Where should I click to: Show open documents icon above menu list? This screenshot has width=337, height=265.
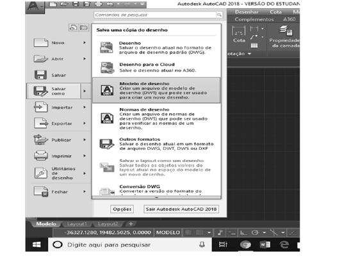[83, 28]
